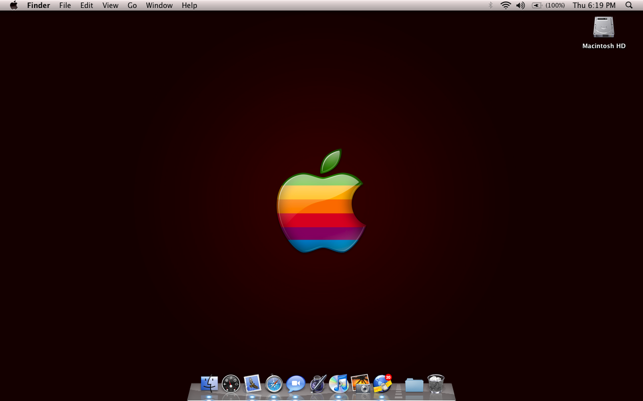The height and width of the screenshot is (401, 643).
Task: Open the battery status menu
Action: pos(548,6)
